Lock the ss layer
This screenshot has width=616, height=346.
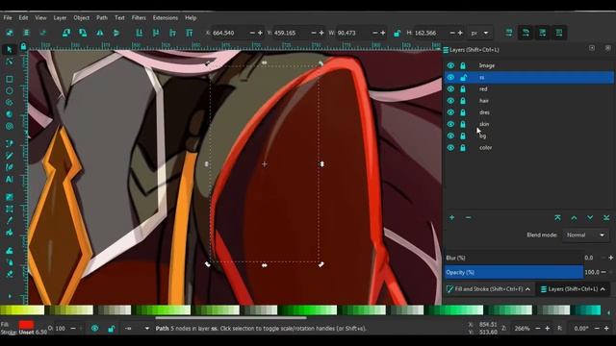pyautogui.click(x=463, y=77)
